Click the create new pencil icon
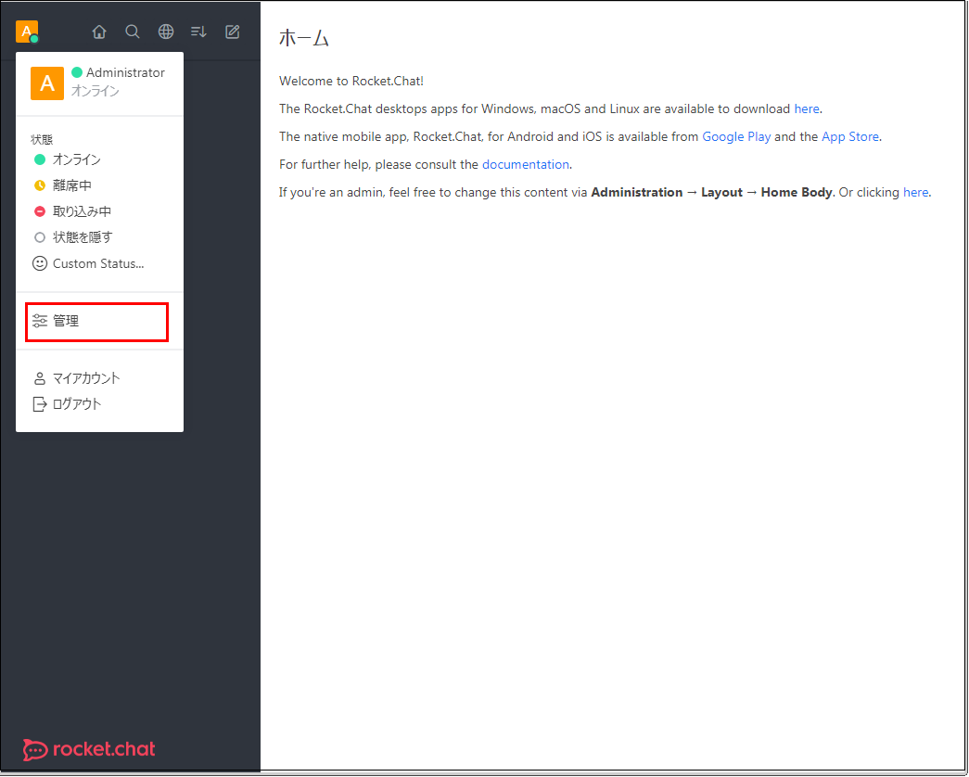 coord(233,32)
